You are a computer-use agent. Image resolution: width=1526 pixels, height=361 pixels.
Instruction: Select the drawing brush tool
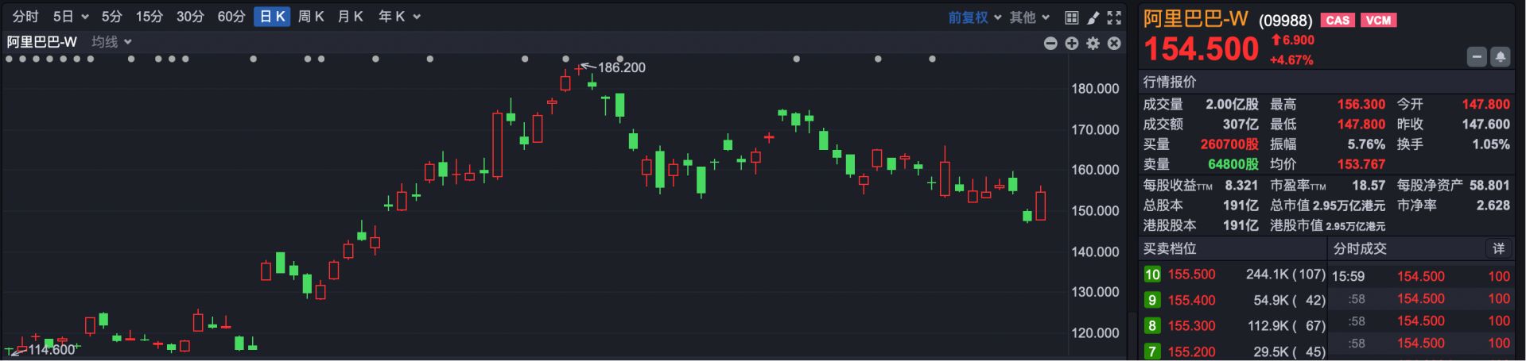pyautogui.click(x=1093, y=17)
